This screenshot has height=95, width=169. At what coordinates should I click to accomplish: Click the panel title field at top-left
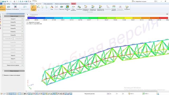[15, 14]
